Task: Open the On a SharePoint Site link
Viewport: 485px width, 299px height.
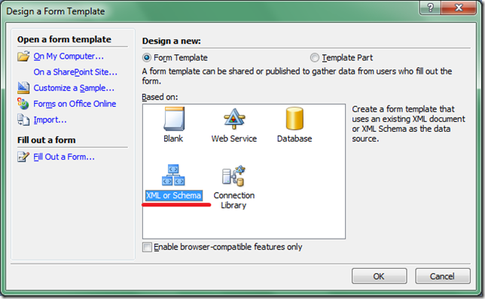Action: (75, 72)
